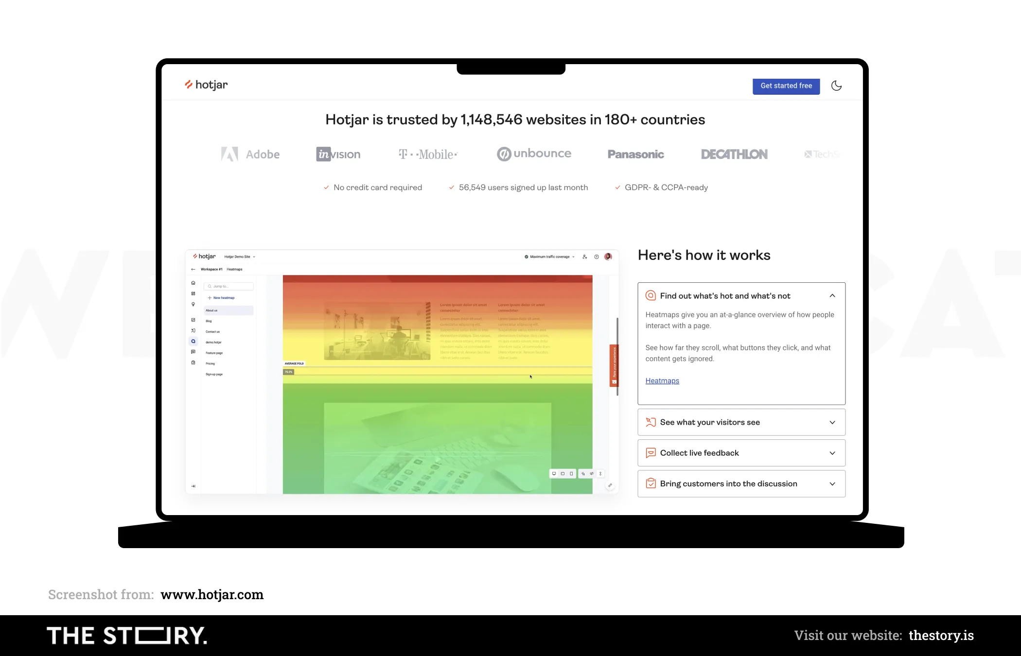1021x656 pixels.
Task: Click the clipboard icon beside 'Bring customers into the discussion'
Action: 651,483
